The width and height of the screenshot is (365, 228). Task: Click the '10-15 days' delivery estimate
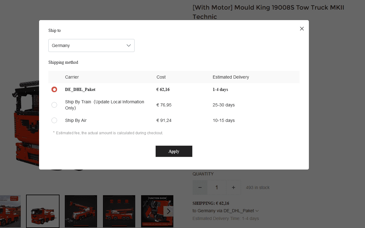pos(224,121)
